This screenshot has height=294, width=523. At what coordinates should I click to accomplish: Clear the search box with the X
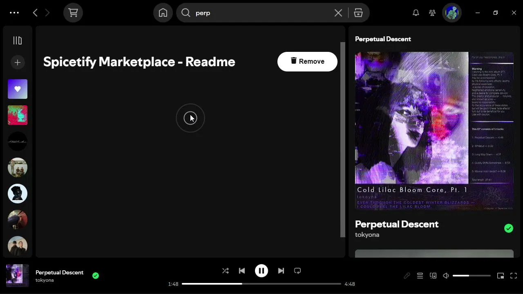pos(338,13)
